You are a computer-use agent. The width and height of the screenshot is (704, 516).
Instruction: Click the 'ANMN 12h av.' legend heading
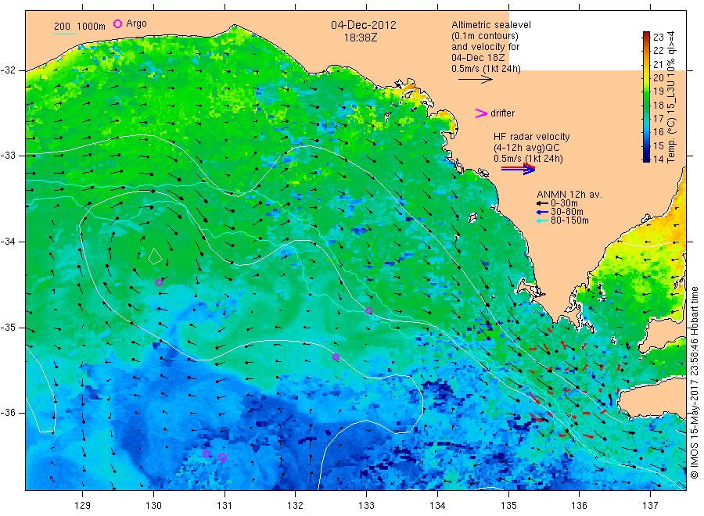(x=569, y=195)
